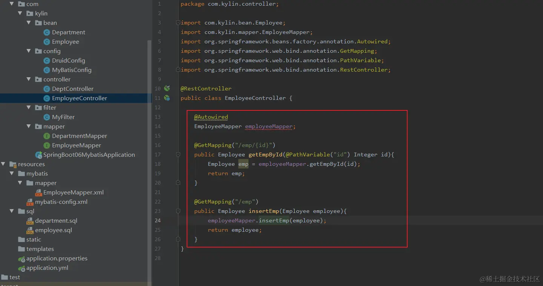Click the application.yml Spring icon
Image resolution: width=543 pixels, height=286 pixels.
tap(21, 268)
